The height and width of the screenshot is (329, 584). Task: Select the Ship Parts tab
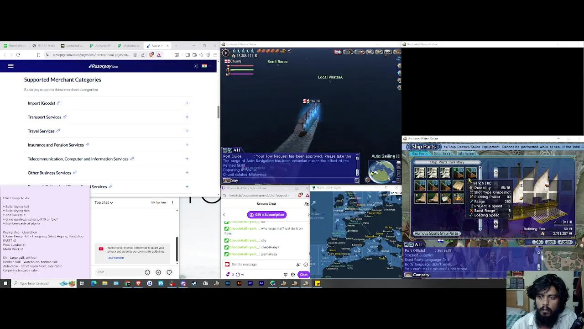coord(419,154)
